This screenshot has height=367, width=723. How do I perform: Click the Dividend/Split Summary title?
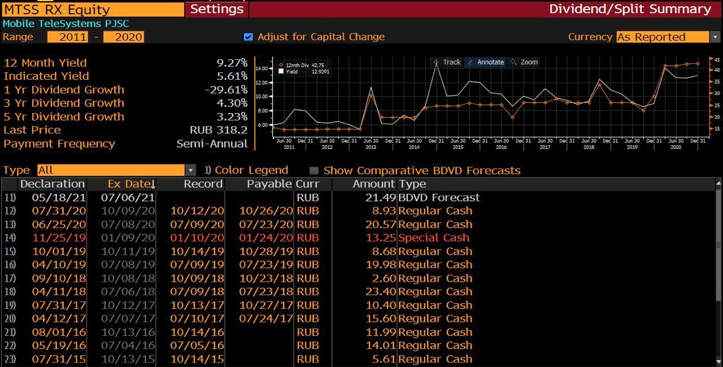click(630, 9)
